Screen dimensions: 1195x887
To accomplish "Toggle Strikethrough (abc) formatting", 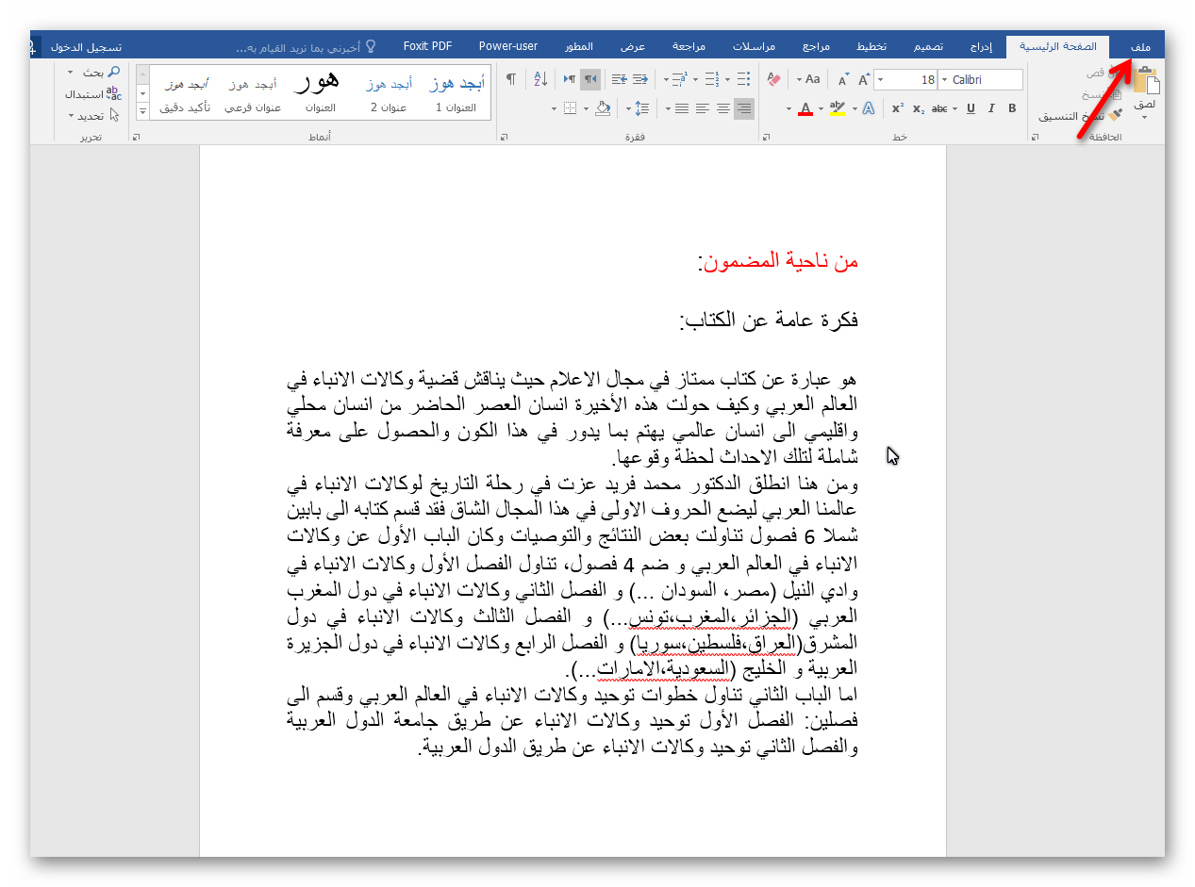I will point(939,108).
